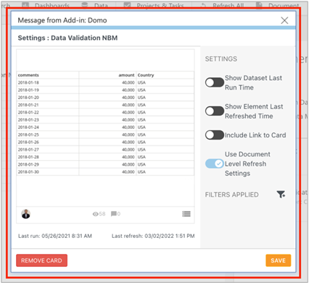The width and height of the screenshot is (309, 283).
Task: Save the card settings
Action: point(279,260)
